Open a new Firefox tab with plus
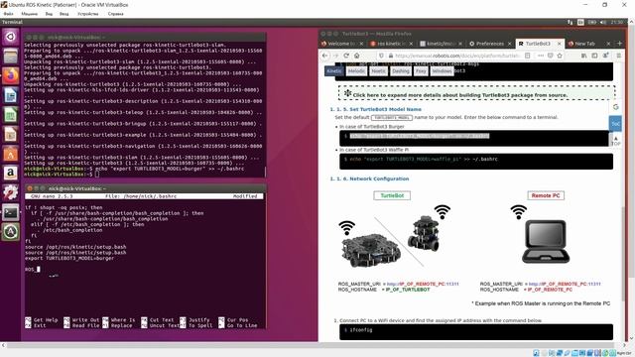The image size is (635, 357). pos(619,43)
